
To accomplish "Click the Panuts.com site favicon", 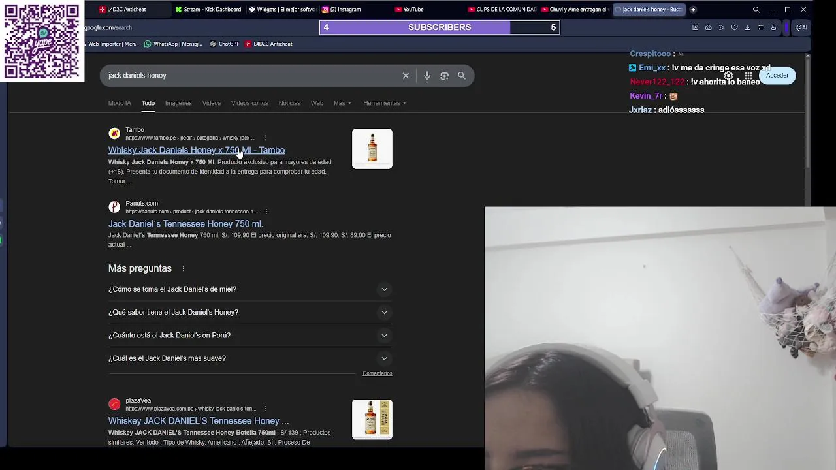I will [x=114, y=207].
